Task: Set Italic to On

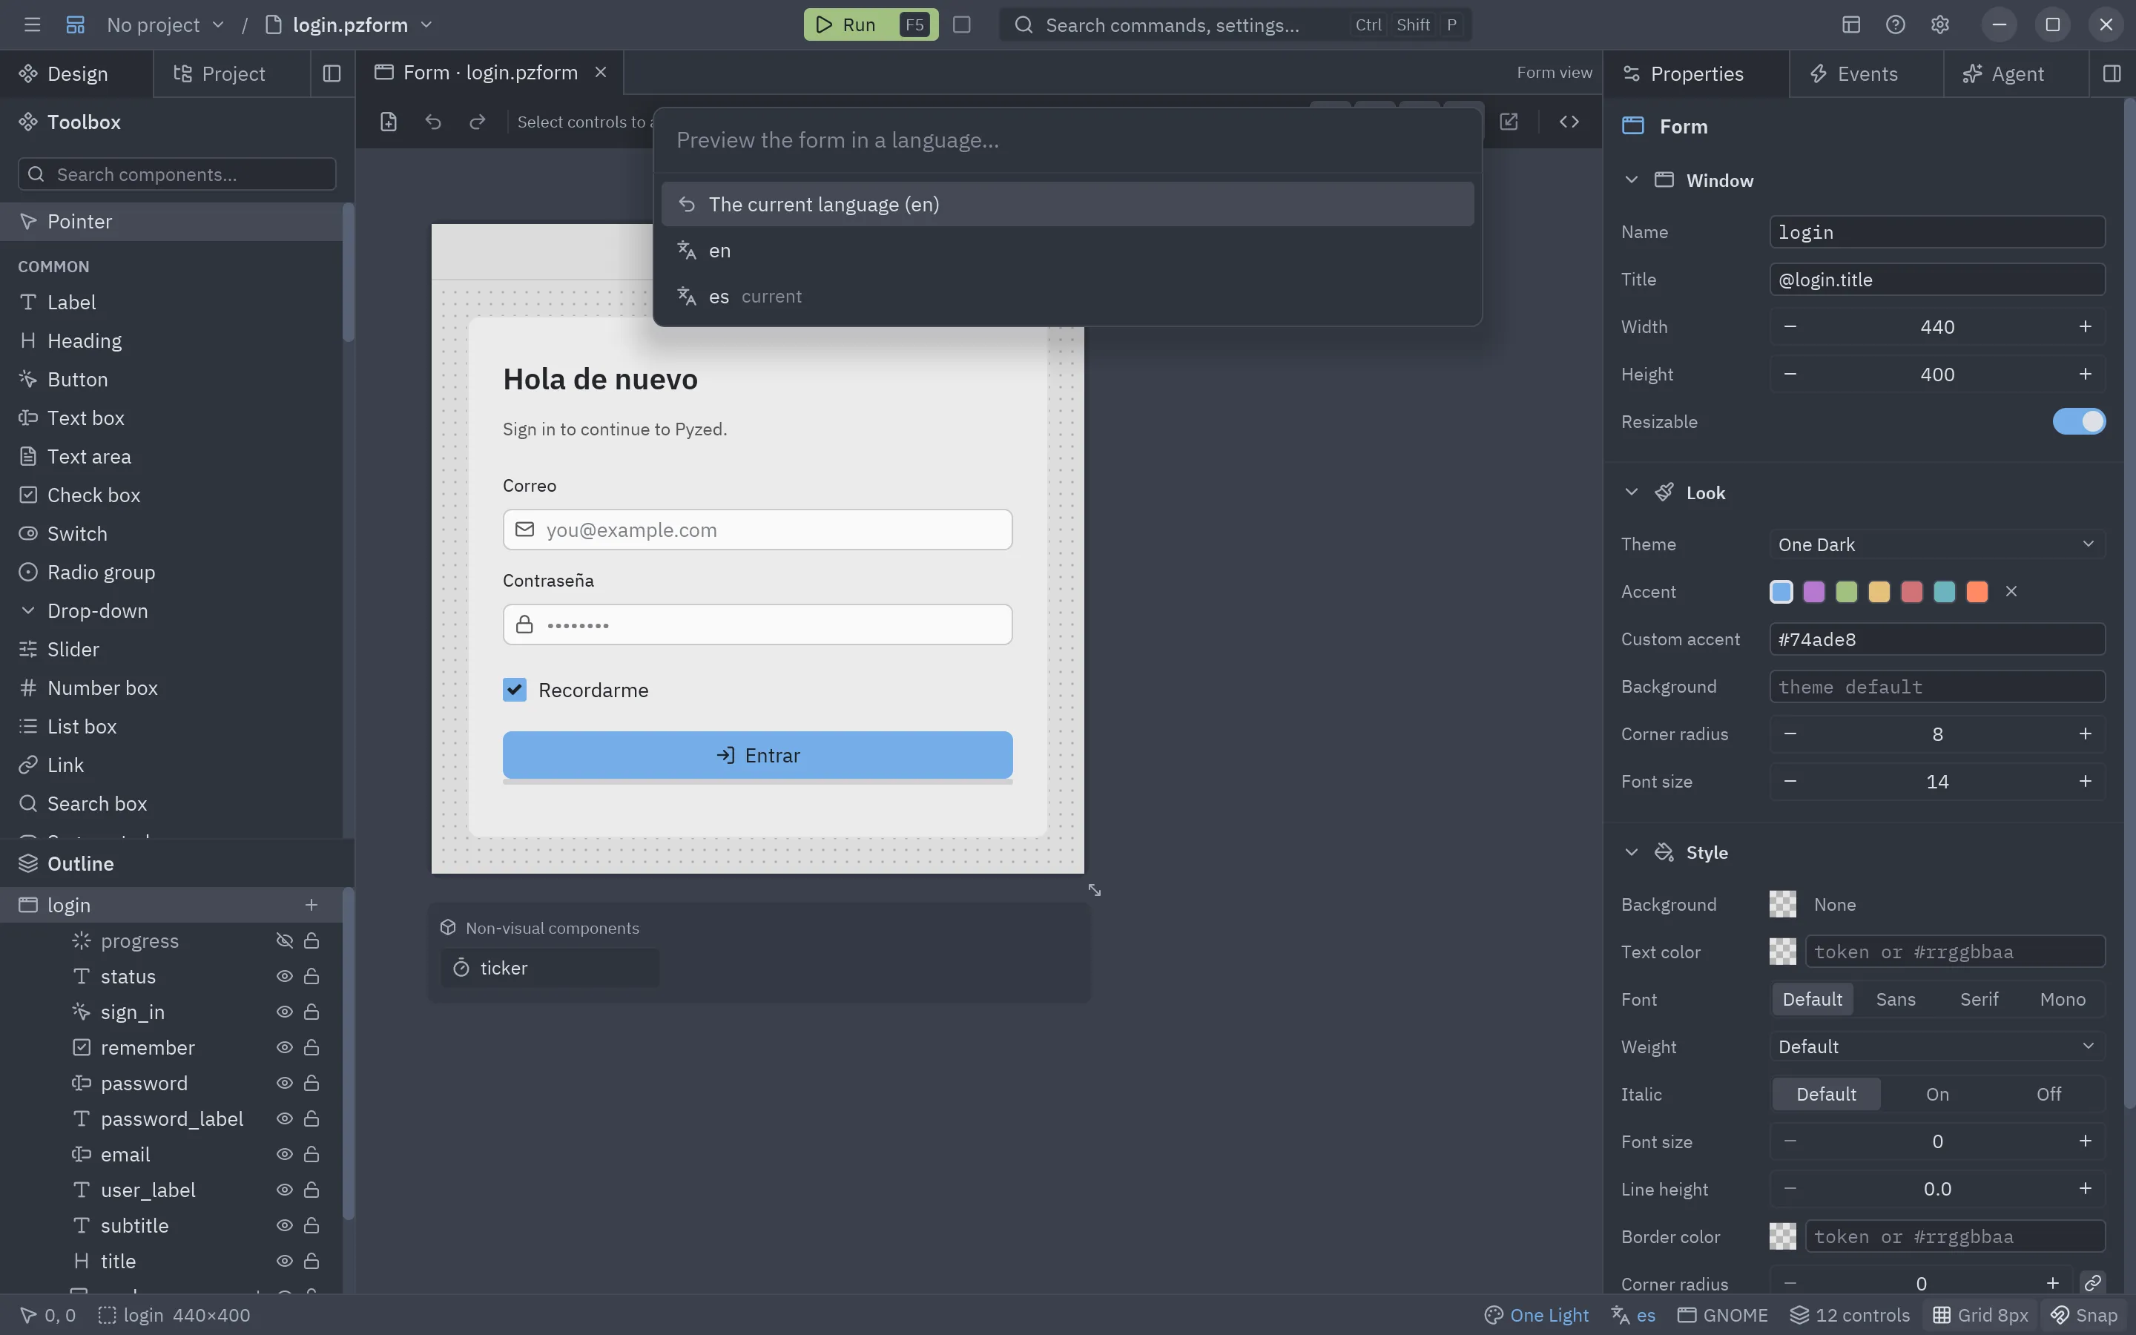Action: point(1936,1094)
